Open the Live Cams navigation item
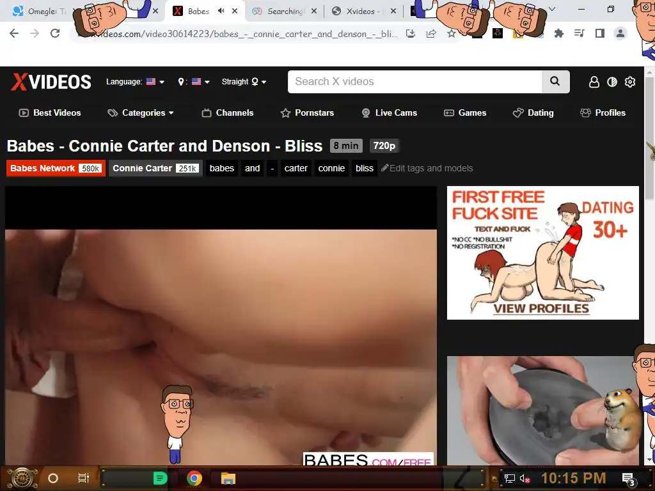Viewport: 655px width, 491px height. (390, 113)
